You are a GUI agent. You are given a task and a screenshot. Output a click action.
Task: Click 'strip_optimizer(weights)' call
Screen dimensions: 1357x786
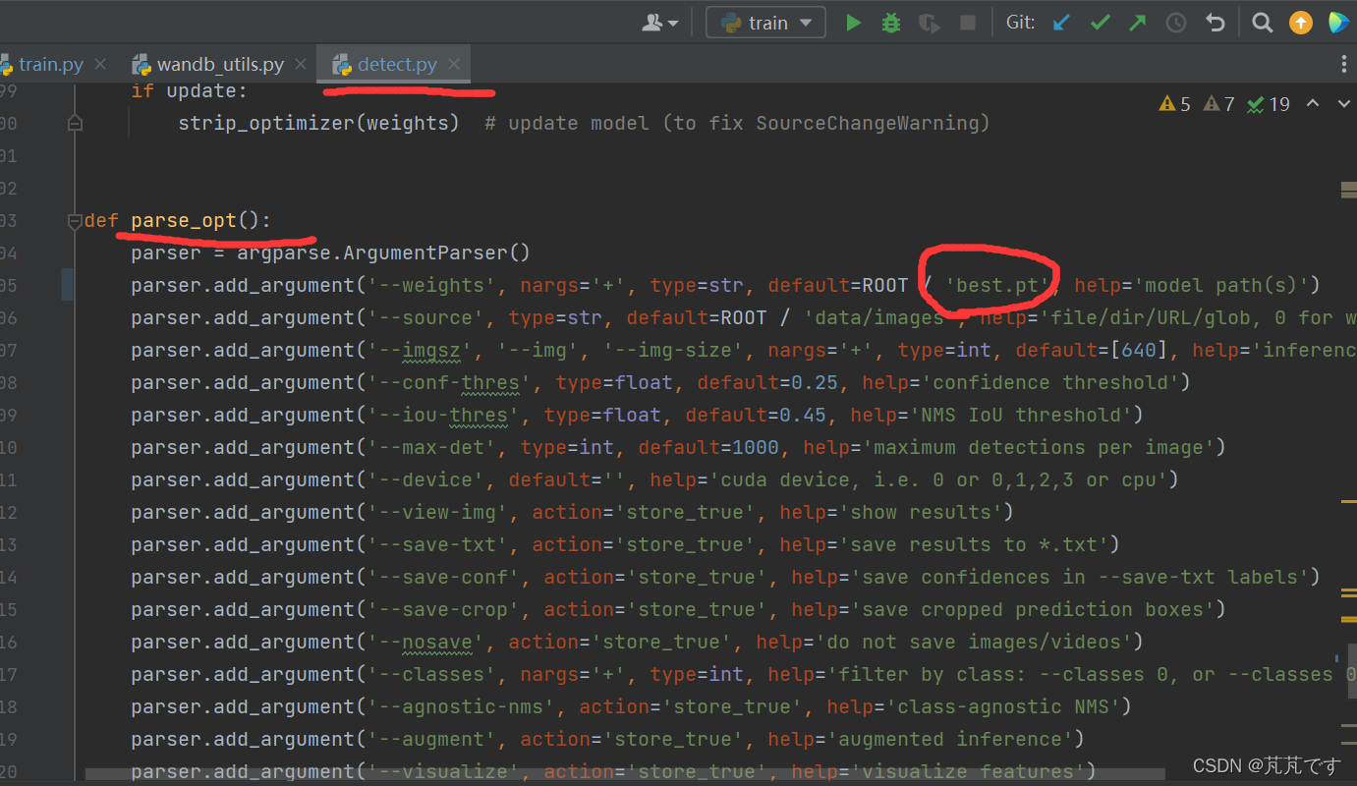(319, 124)
